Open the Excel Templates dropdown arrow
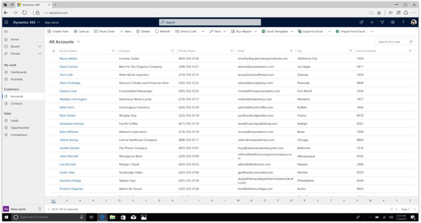This screenshot has width=421, height=223. (x=292, y=31)
